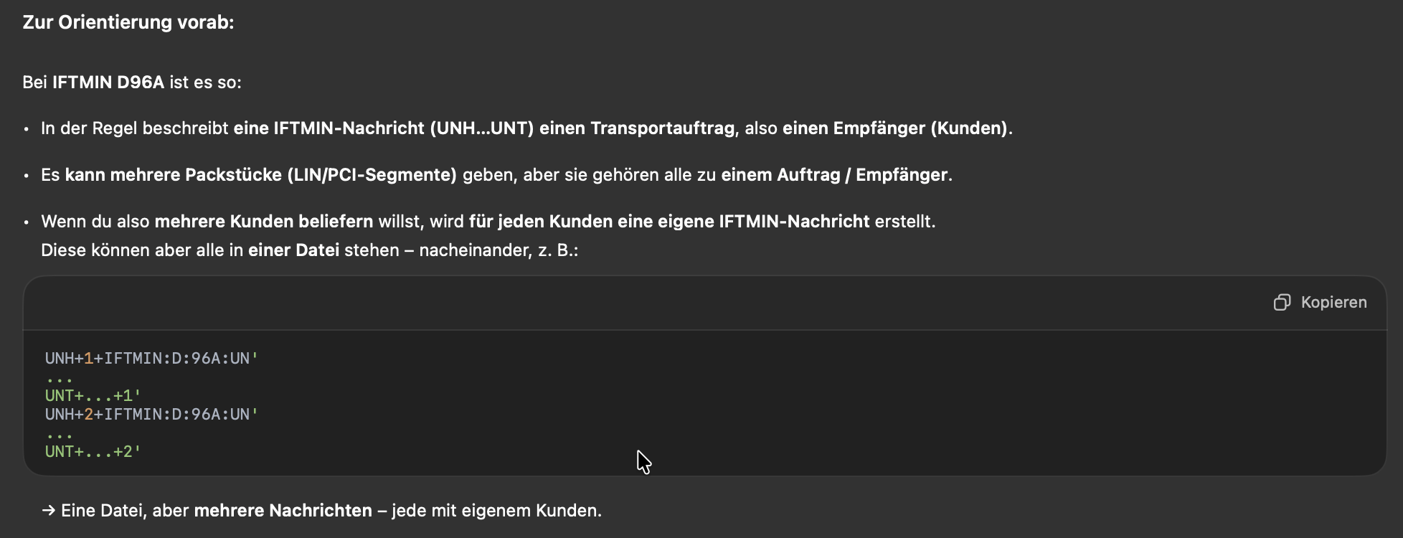
Task: Click the code line 'UNH+1+IFTMIN:D:96A:UN''
Action: point(151,359)
